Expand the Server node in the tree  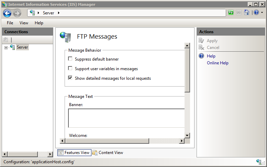click(x=6, y=48)
